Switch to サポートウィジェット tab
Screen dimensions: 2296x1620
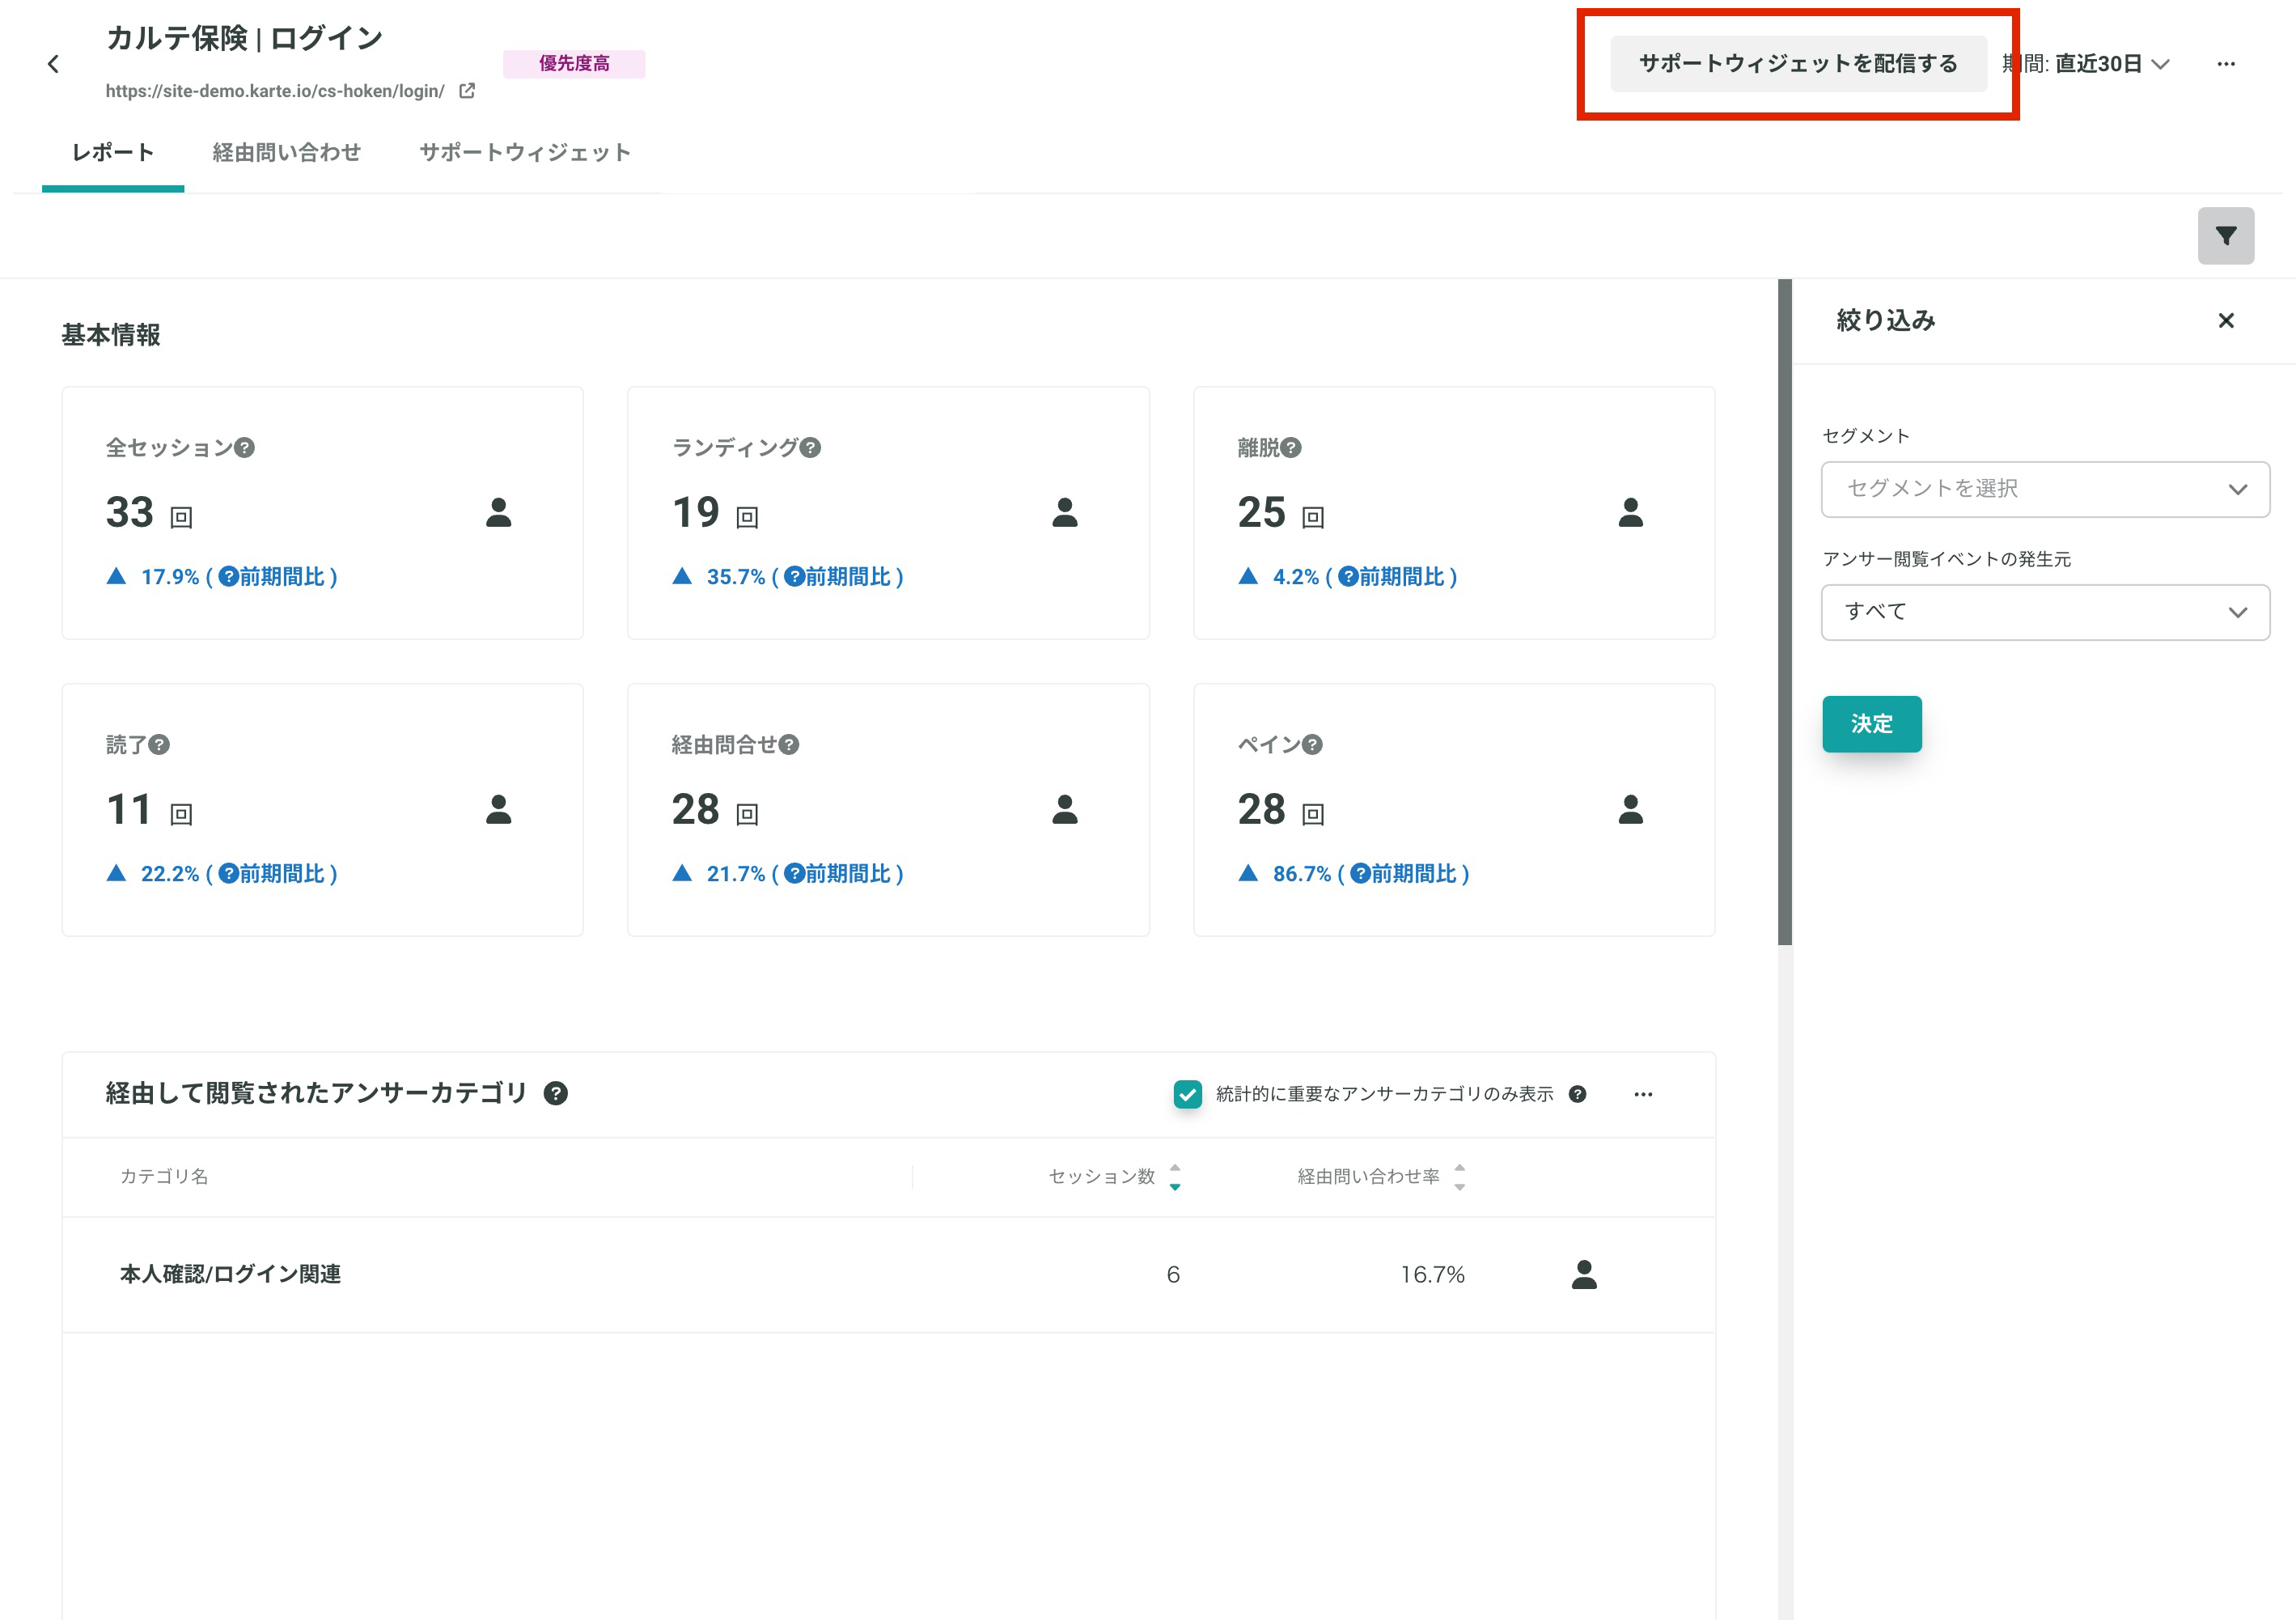(525, 152)
